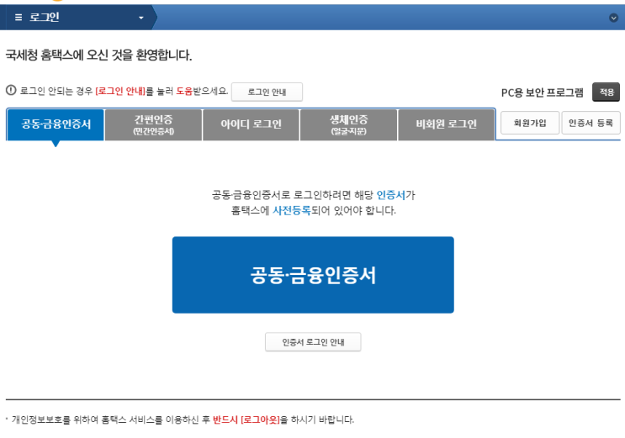Apply the PC용 보안 프로그램 with 적용 button
This screenshot has width=625, height=438.
(x=606, y=92)
